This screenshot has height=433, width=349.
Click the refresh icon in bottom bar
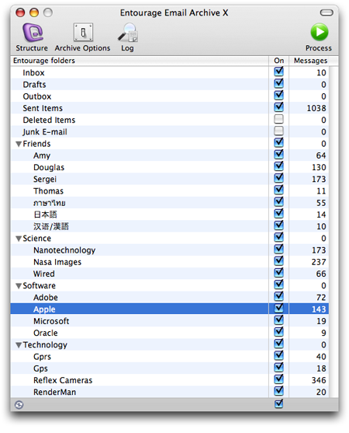click(19, 405)
